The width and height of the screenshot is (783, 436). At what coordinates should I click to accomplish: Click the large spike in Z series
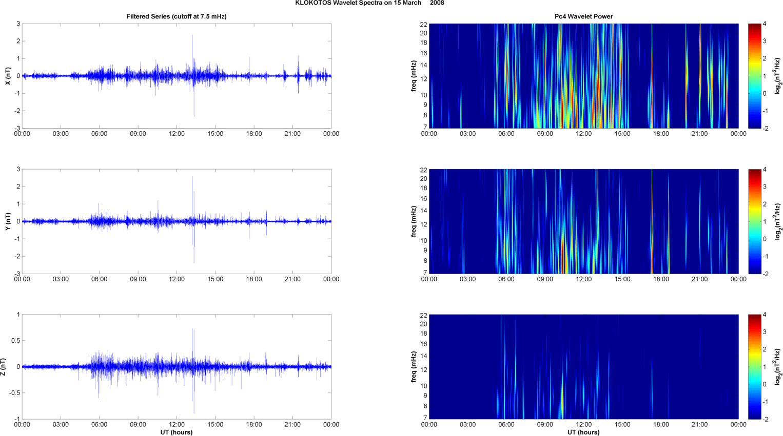click(193, 370)
